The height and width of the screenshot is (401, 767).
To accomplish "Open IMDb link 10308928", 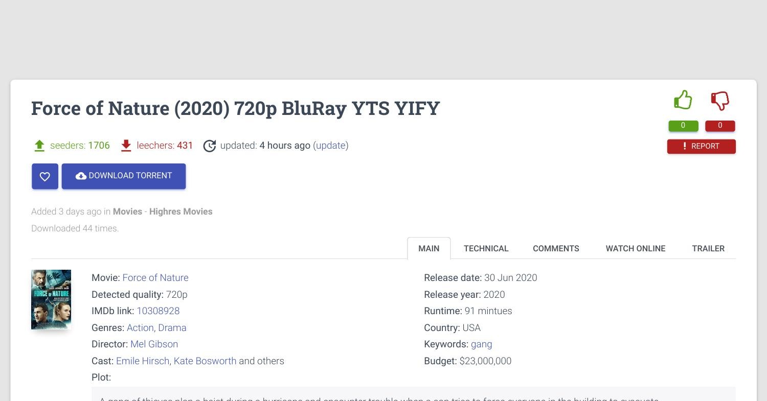I will coord(158,311).
